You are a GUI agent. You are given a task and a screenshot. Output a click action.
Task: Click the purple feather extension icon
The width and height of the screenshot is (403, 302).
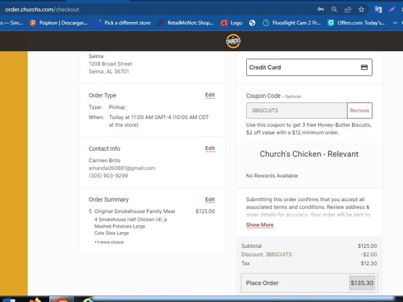point(392,9)
